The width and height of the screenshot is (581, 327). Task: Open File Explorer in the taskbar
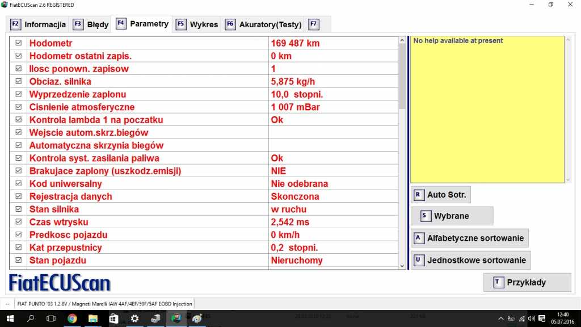[92, 318]
